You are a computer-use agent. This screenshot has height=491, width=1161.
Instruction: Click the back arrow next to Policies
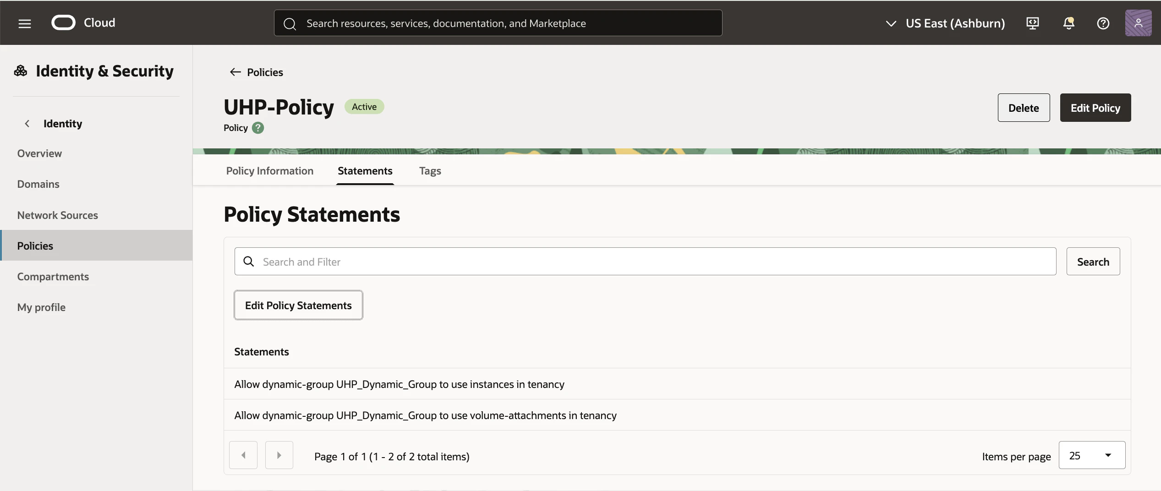click(235, 72)
